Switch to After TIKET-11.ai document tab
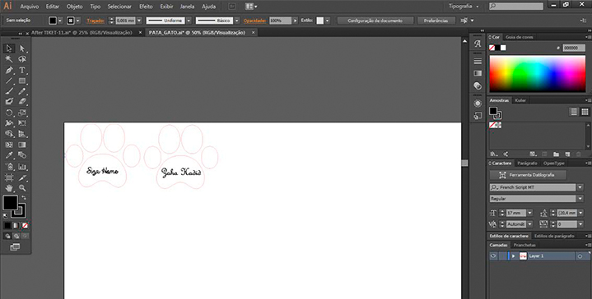The image size is (592, 299). (82, 33)
